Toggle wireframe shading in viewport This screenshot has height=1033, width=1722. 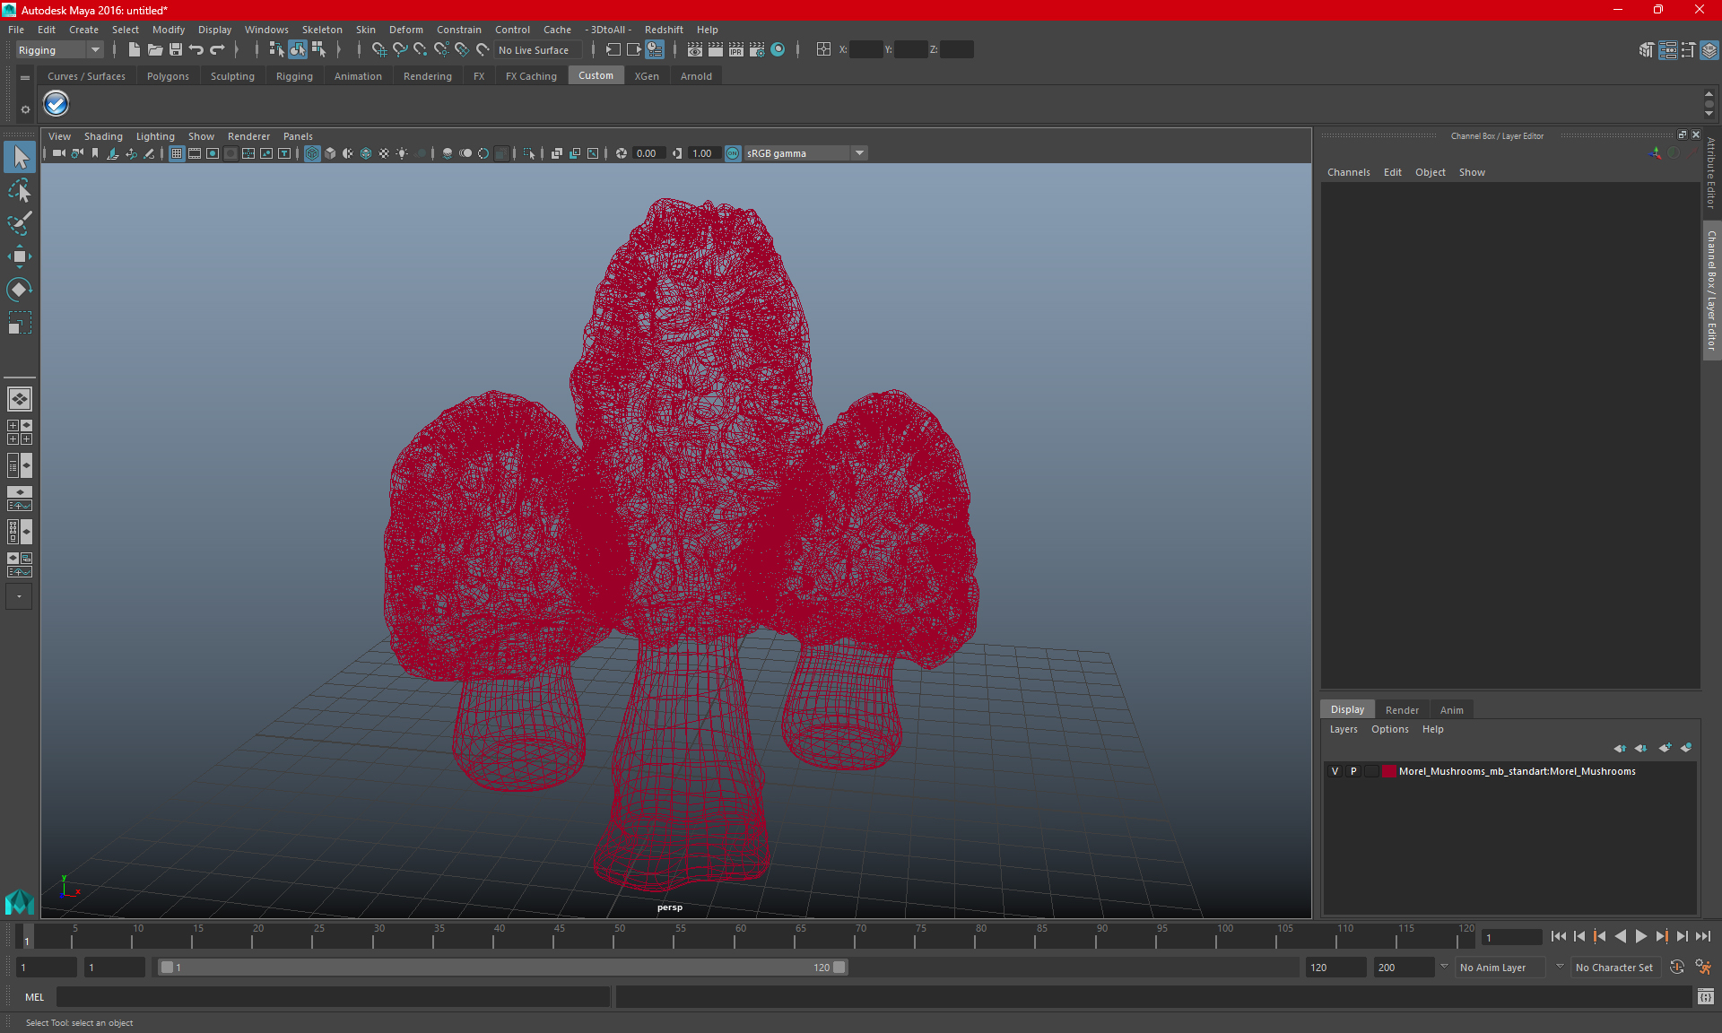pos(312,153)
